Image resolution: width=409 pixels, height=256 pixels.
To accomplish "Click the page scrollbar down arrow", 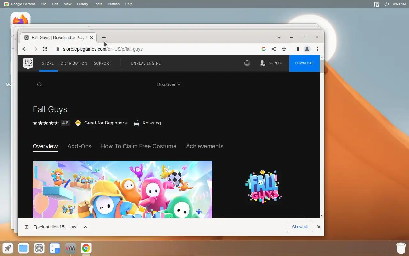I will (322, 215).
